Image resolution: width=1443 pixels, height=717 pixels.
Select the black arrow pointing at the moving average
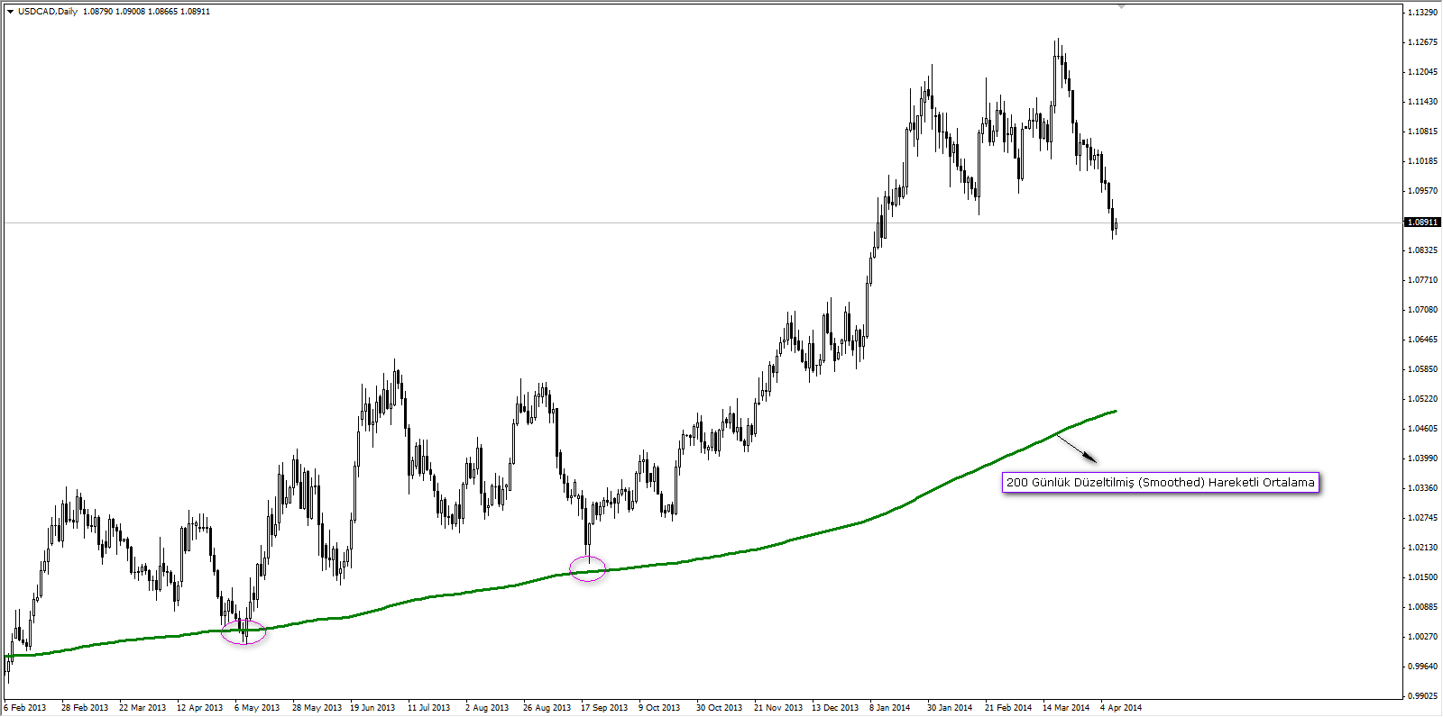point(1076,449)
